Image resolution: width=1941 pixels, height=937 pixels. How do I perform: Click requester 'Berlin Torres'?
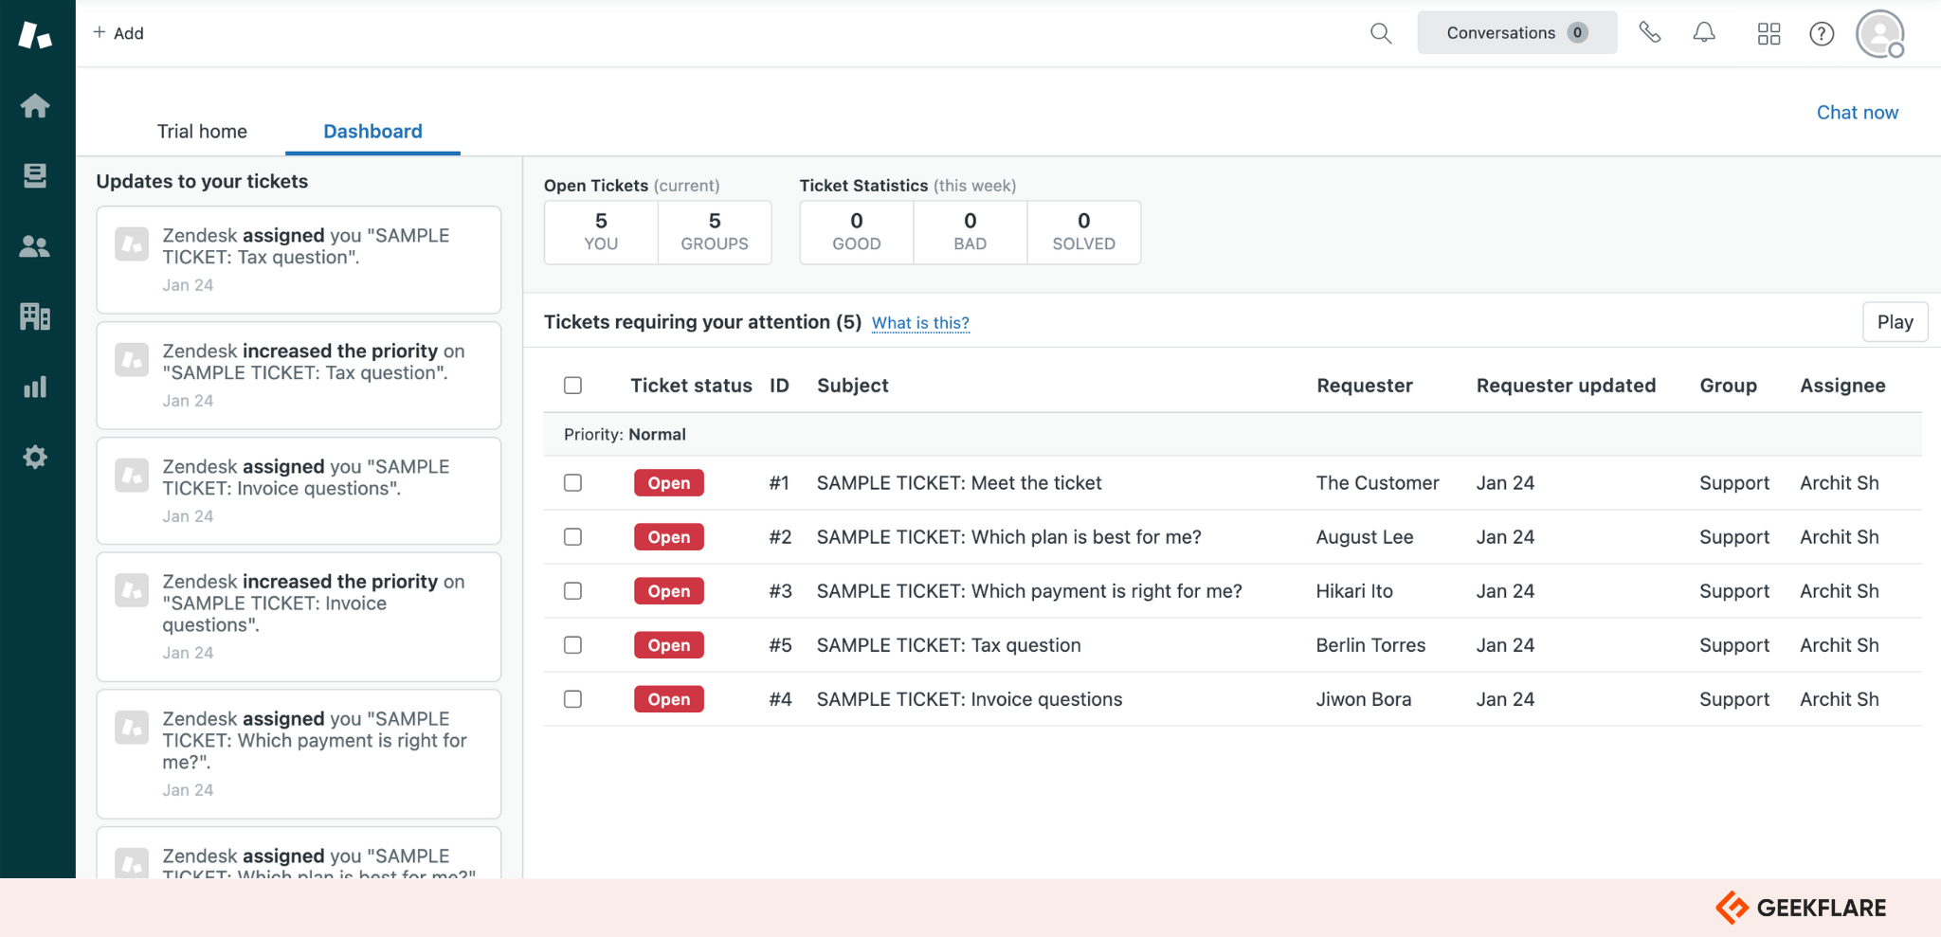pos(1370,645)
